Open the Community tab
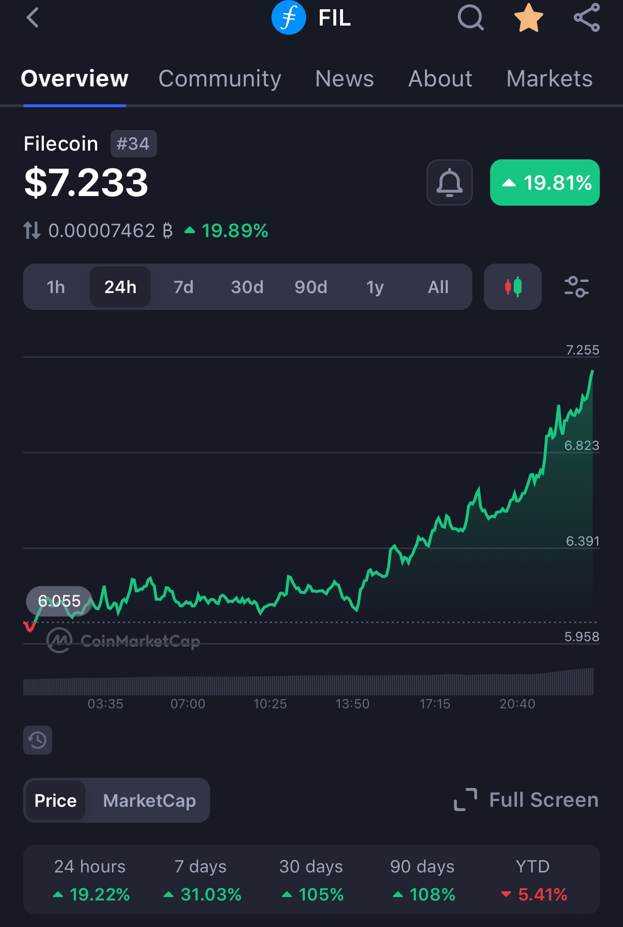 pos(220,79)
